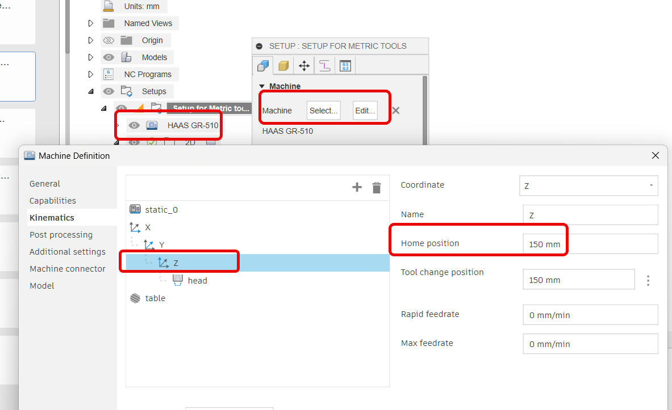672x410 pixels.
Task: Open Capabilities section
Action: pyautogui.click(x=53, y=201)
